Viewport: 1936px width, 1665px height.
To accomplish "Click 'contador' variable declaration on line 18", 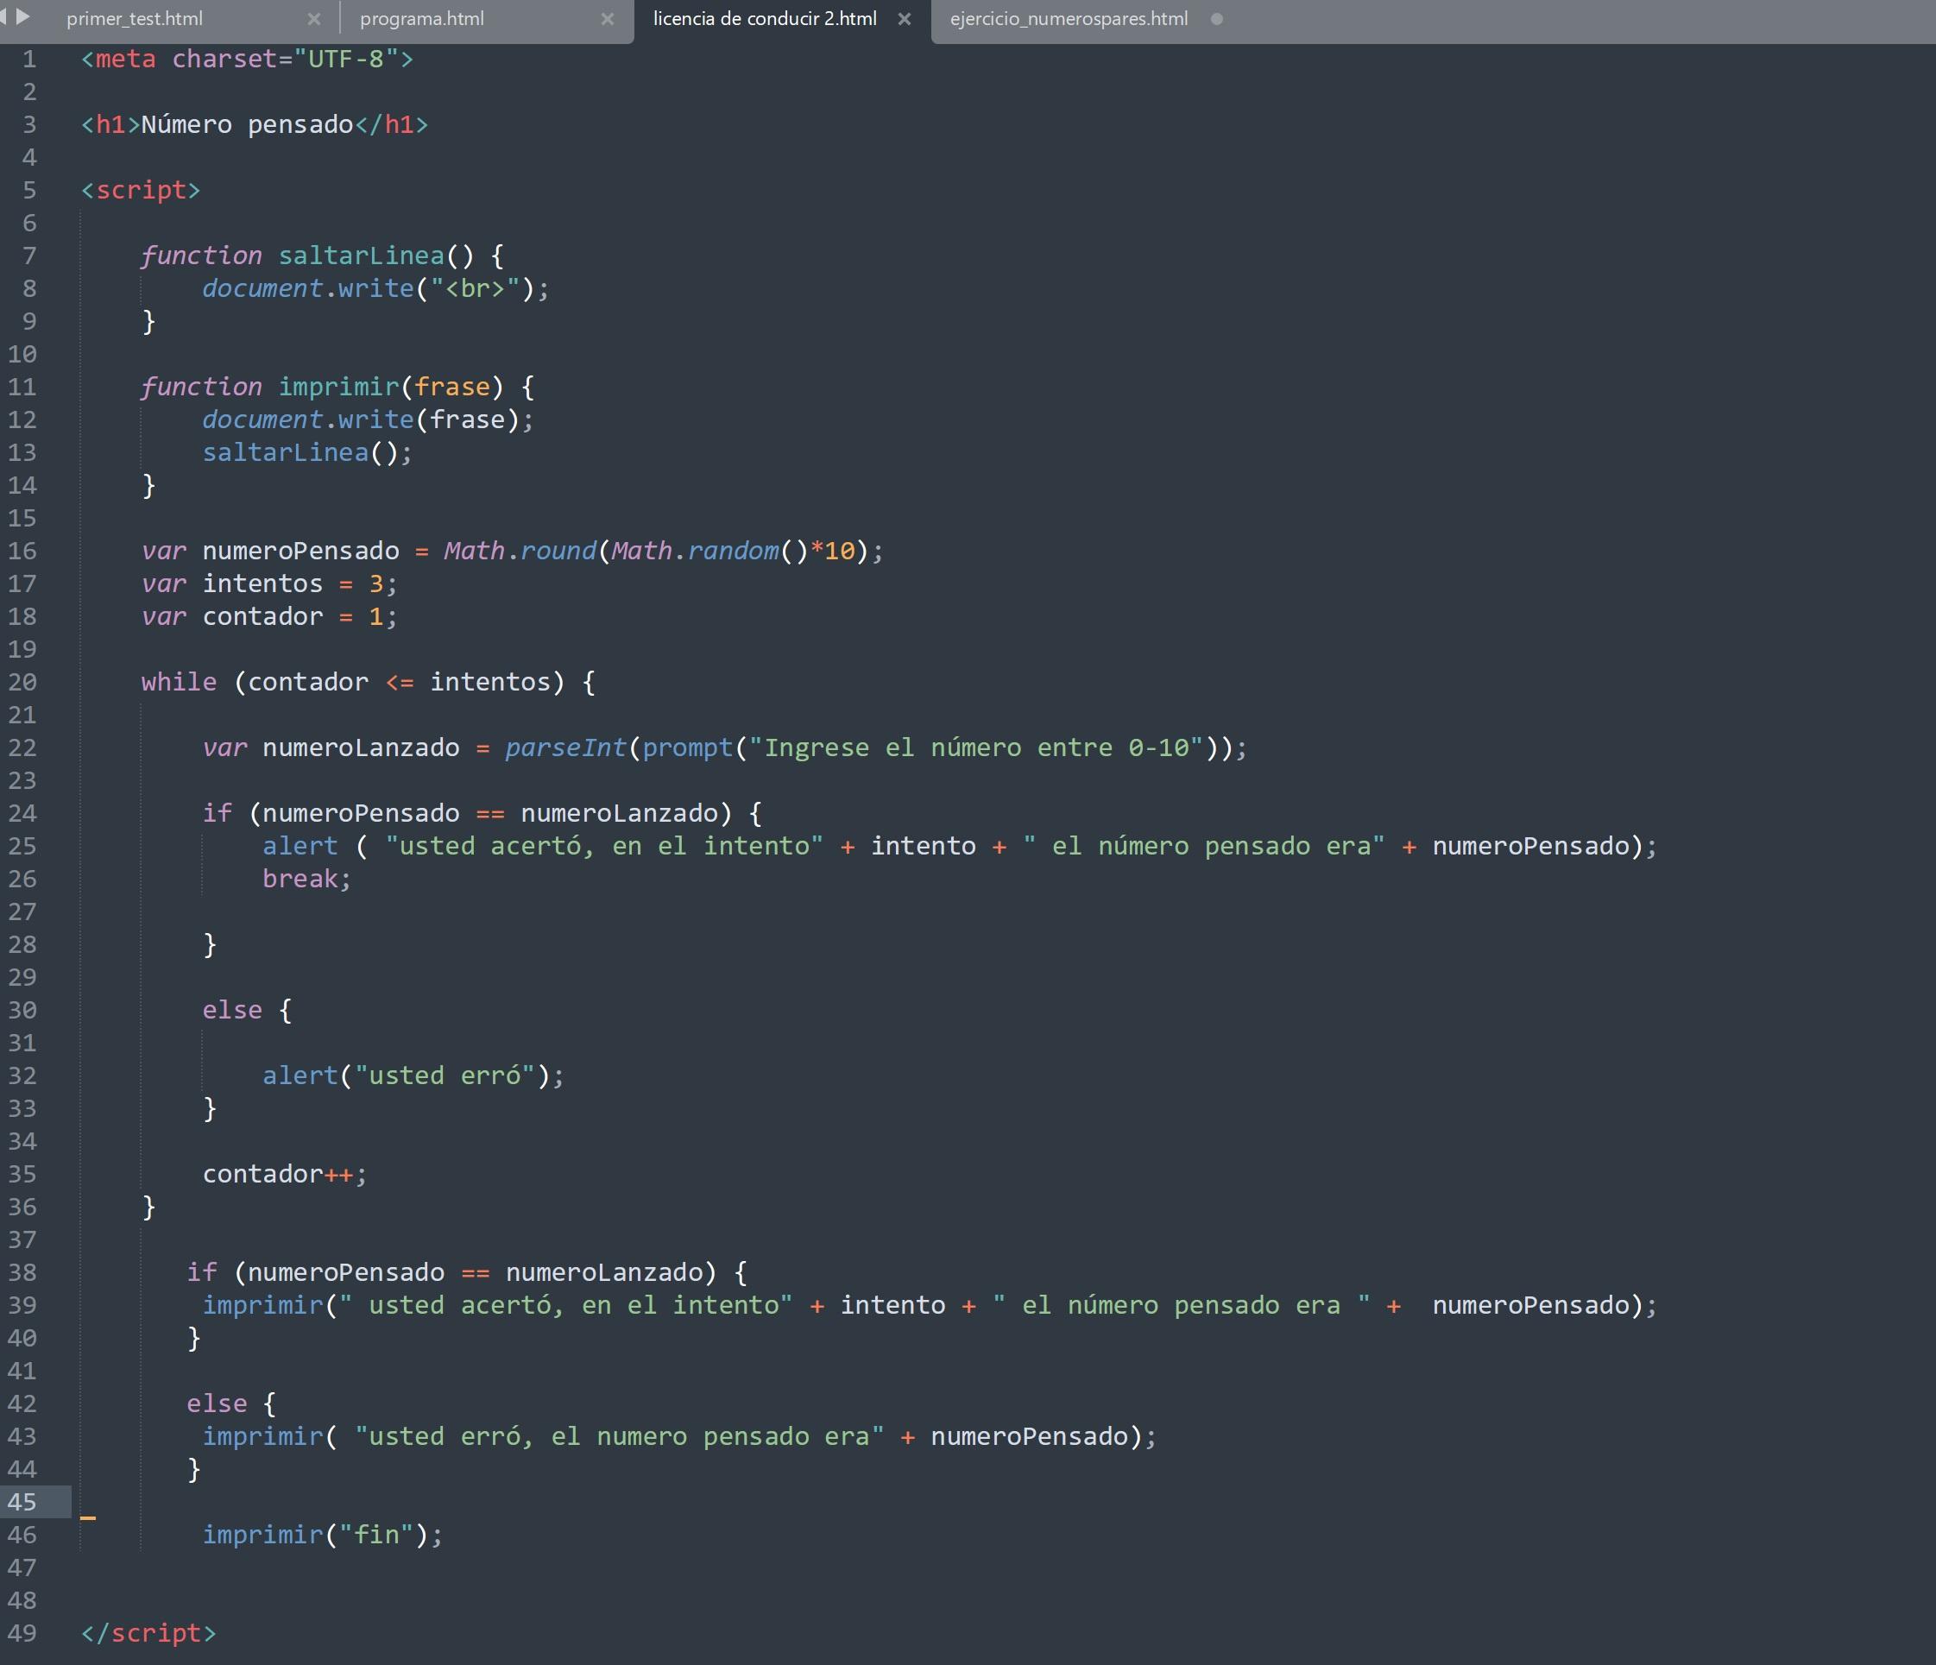I will (262, 615).
